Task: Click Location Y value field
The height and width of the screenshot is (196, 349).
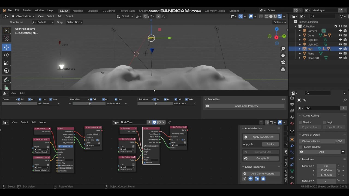Action: tap(326, 170)
